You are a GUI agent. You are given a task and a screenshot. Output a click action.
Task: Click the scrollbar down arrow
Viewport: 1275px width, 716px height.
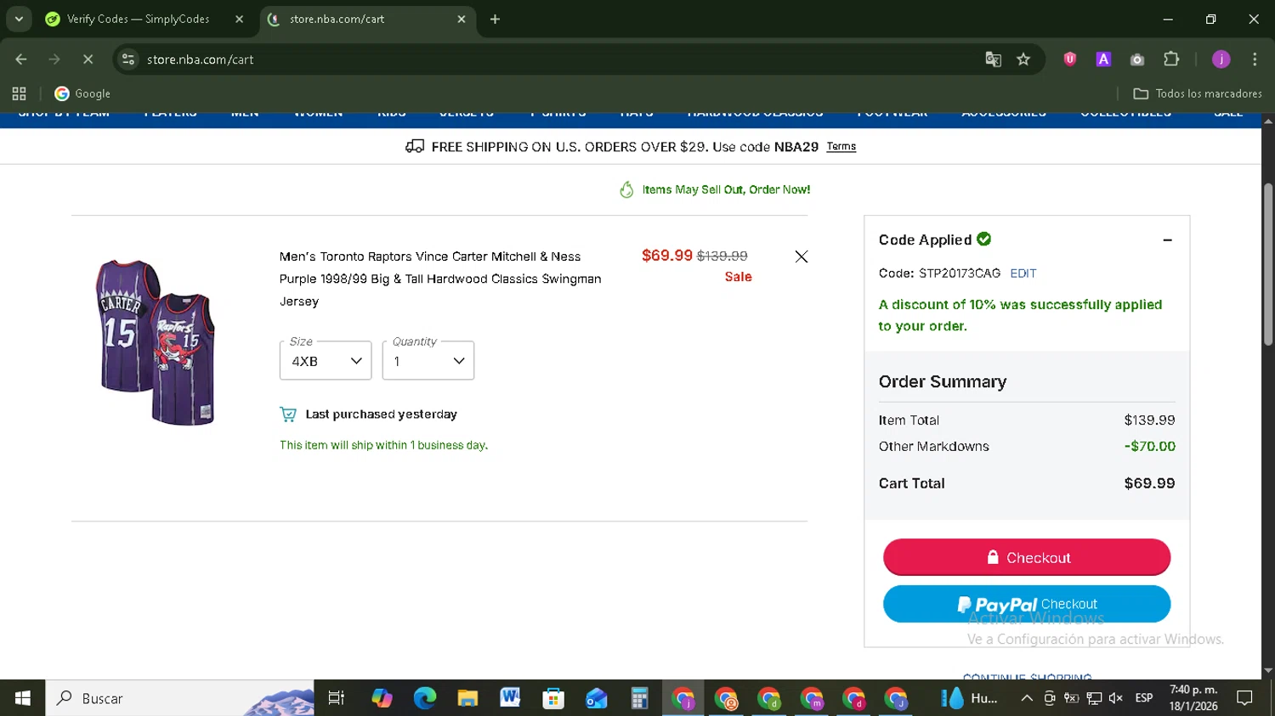coord(1267,671)
